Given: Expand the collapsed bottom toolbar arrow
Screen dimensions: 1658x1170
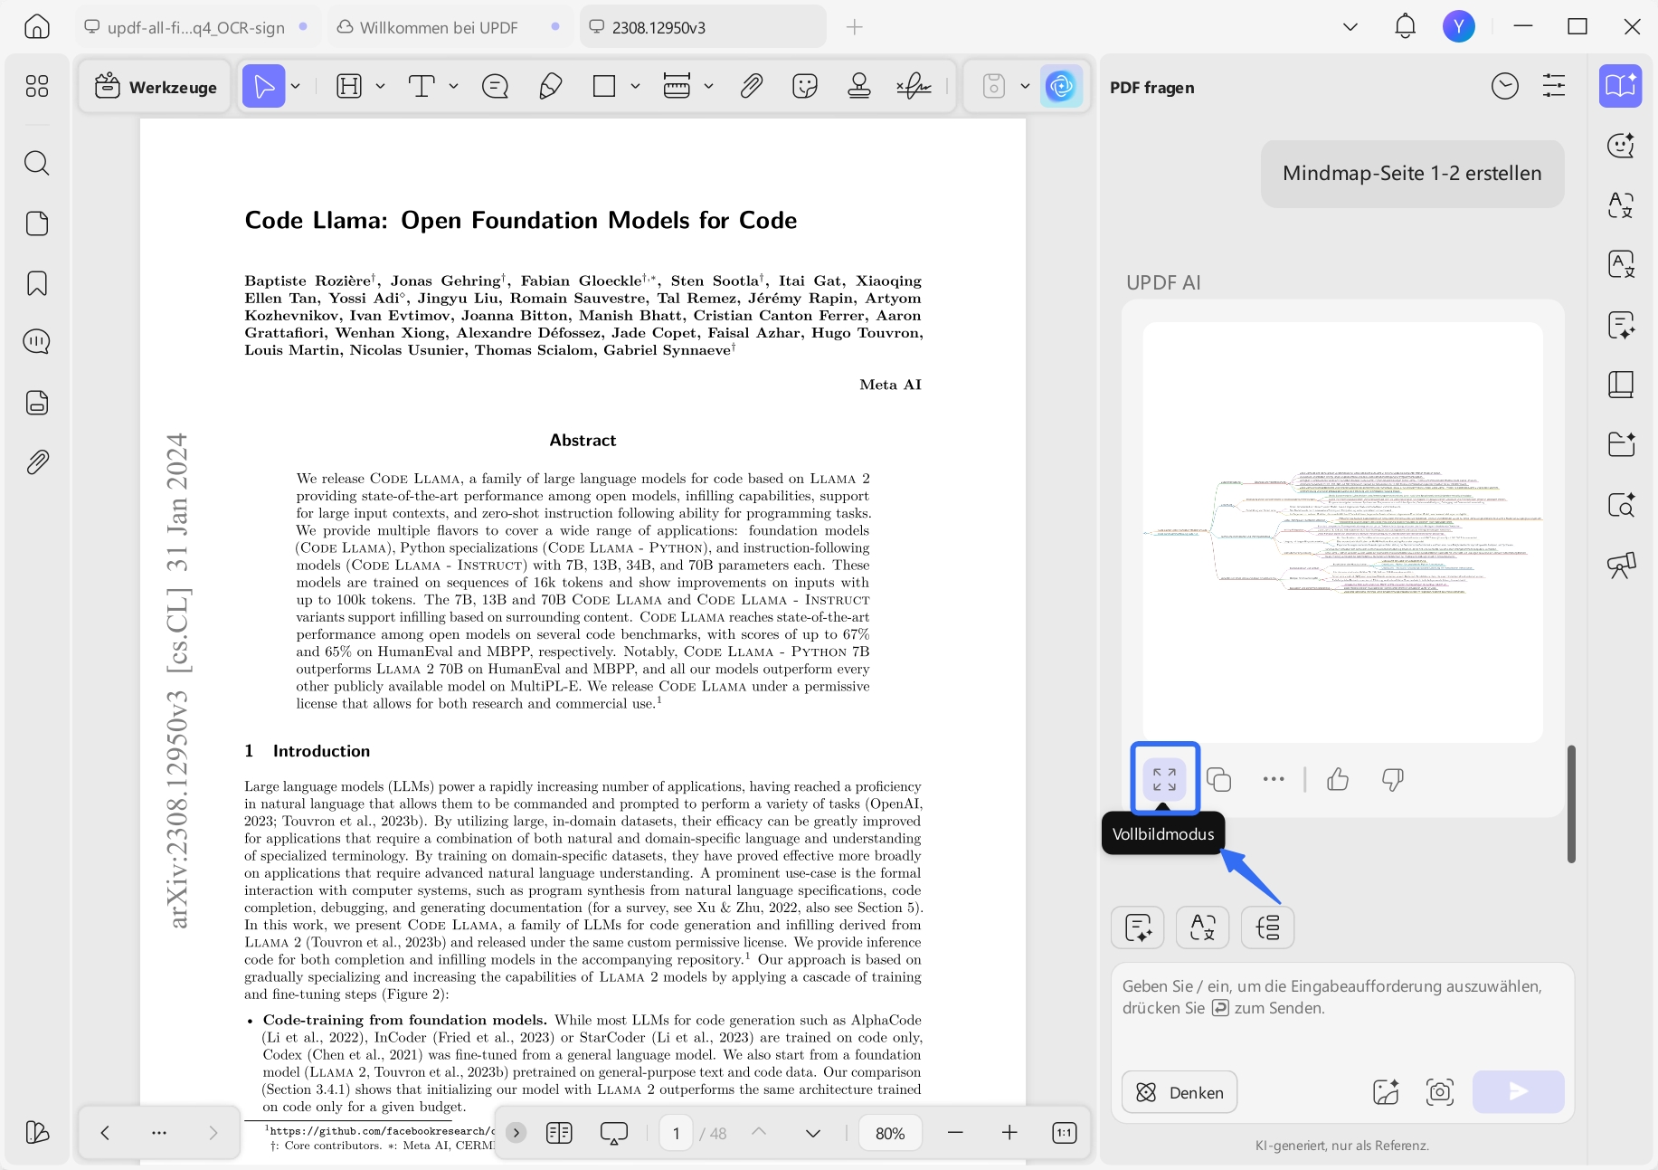Looking at the screenshot, I should click(x=516, y=1133).
